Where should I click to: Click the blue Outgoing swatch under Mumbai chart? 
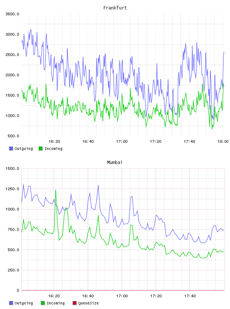[x=11, y=303]
